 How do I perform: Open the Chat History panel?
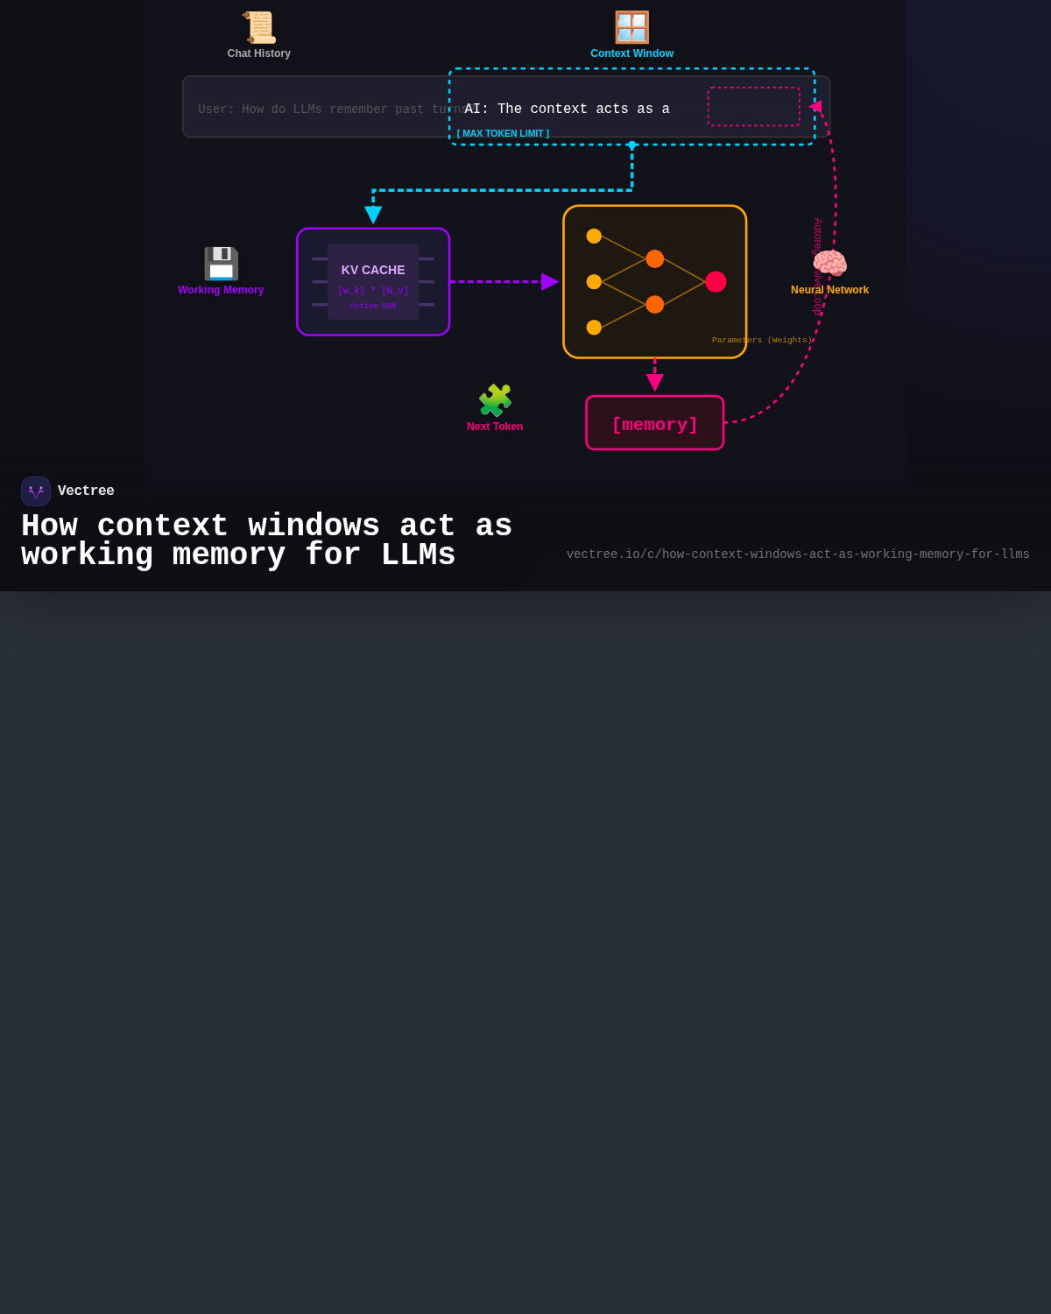[258, 53]
